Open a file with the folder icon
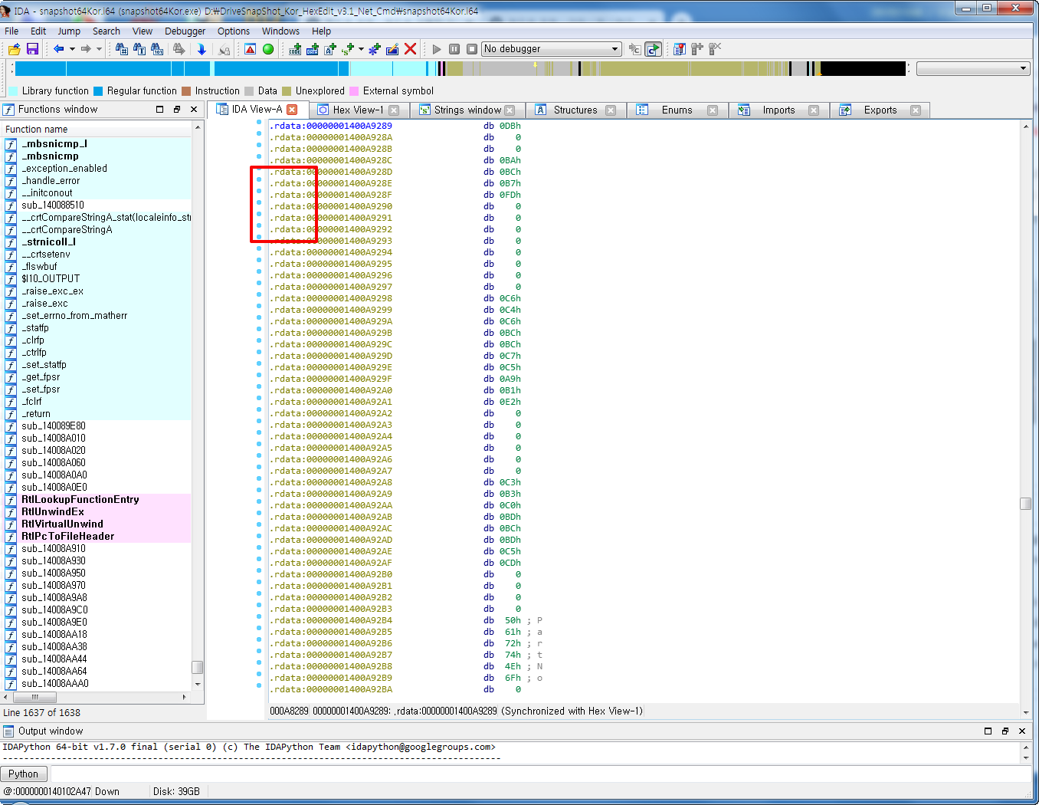 pos(14,49)
